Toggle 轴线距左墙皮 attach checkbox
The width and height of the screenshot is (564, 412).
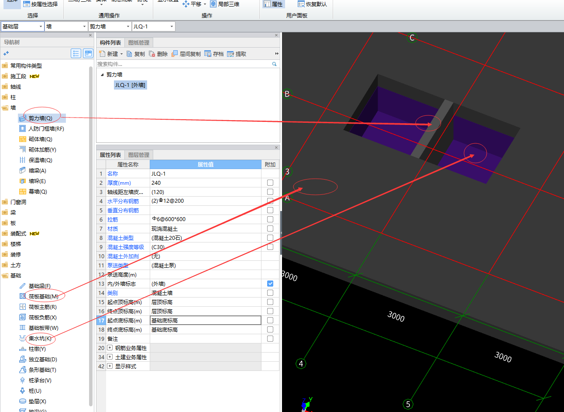click(270, 192)
